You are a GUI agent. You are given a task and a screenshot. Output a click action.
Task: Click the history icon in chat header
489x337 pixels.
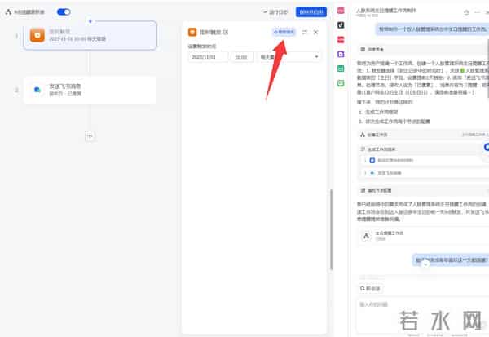[466, 12]
